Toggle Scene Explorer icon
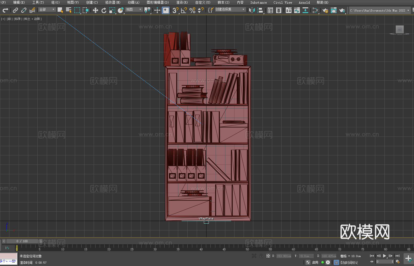 click(x=270, y=10)
